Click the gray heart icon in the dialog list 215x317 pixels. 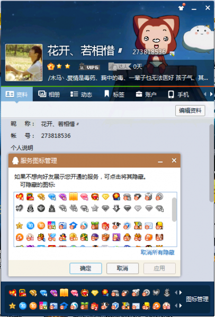[20, 208]
